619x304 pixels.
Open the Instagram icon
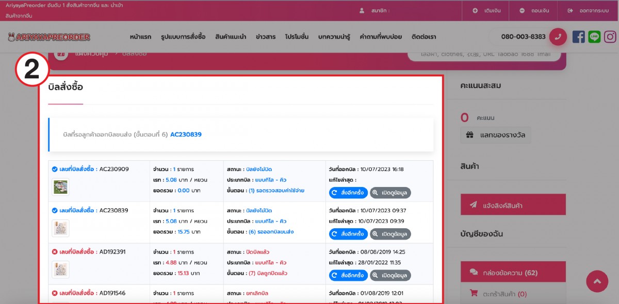click(x=610, y=37)
